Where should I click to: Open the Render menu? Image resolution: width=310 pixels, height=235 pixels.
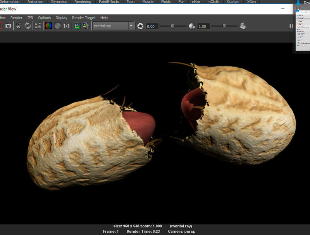point(16,18)
